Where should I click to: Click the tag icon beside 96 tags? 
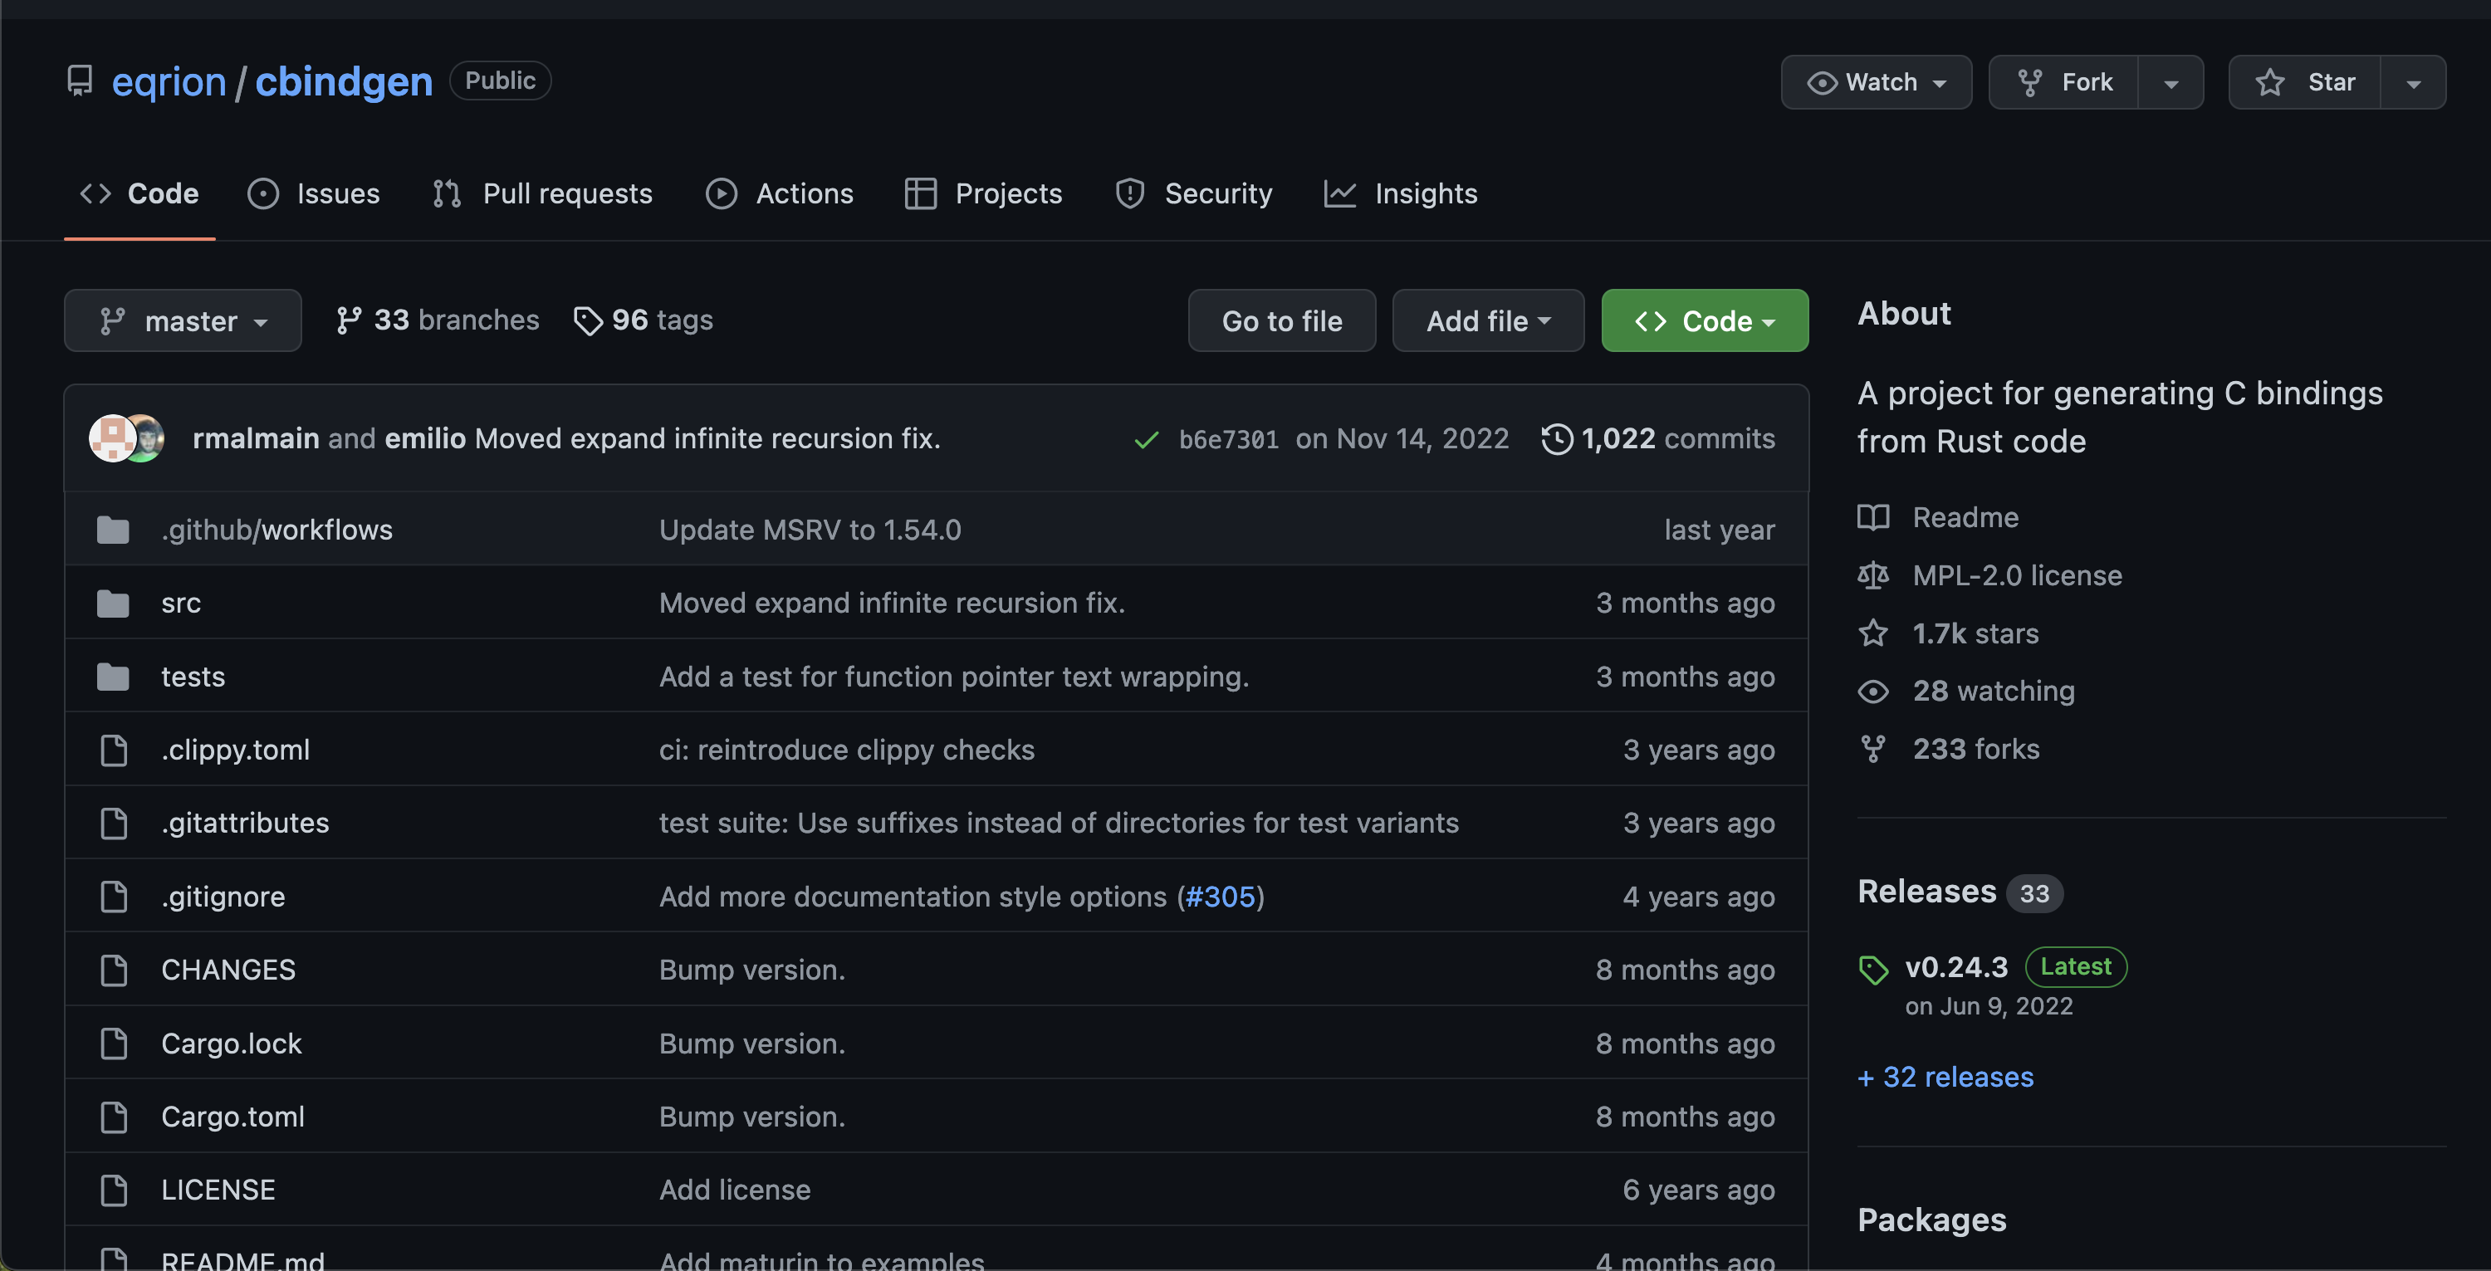point(587,320)
